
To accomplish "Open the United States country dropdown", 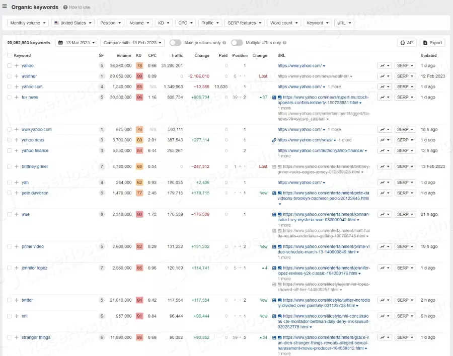I will [x=73, y=23].
